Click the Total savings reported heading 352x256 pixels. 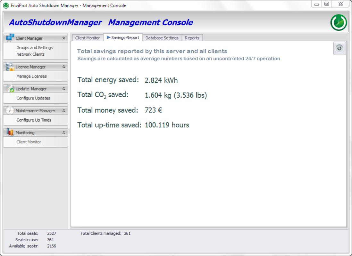coord(152,51)
